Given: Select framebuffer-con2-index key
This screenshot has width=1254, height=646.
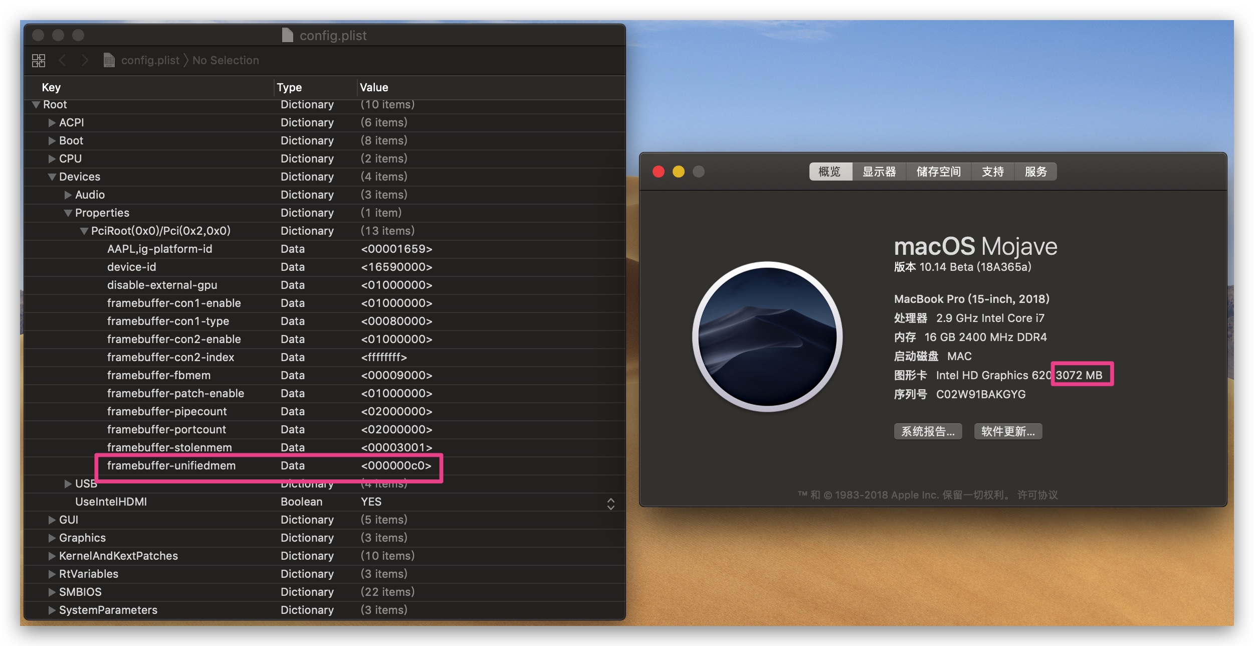Looking at the screenshot, I should 170,358.
